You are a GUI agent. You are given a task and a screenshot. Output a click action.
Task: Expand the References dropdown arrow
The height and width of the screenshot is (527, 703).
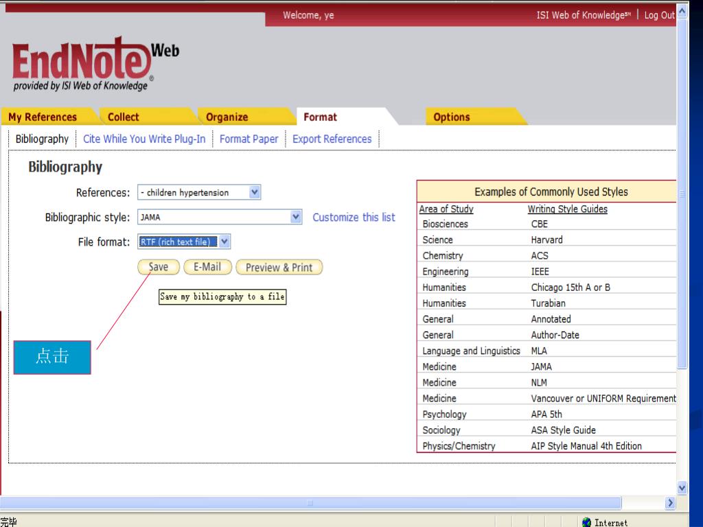(255, 192)
